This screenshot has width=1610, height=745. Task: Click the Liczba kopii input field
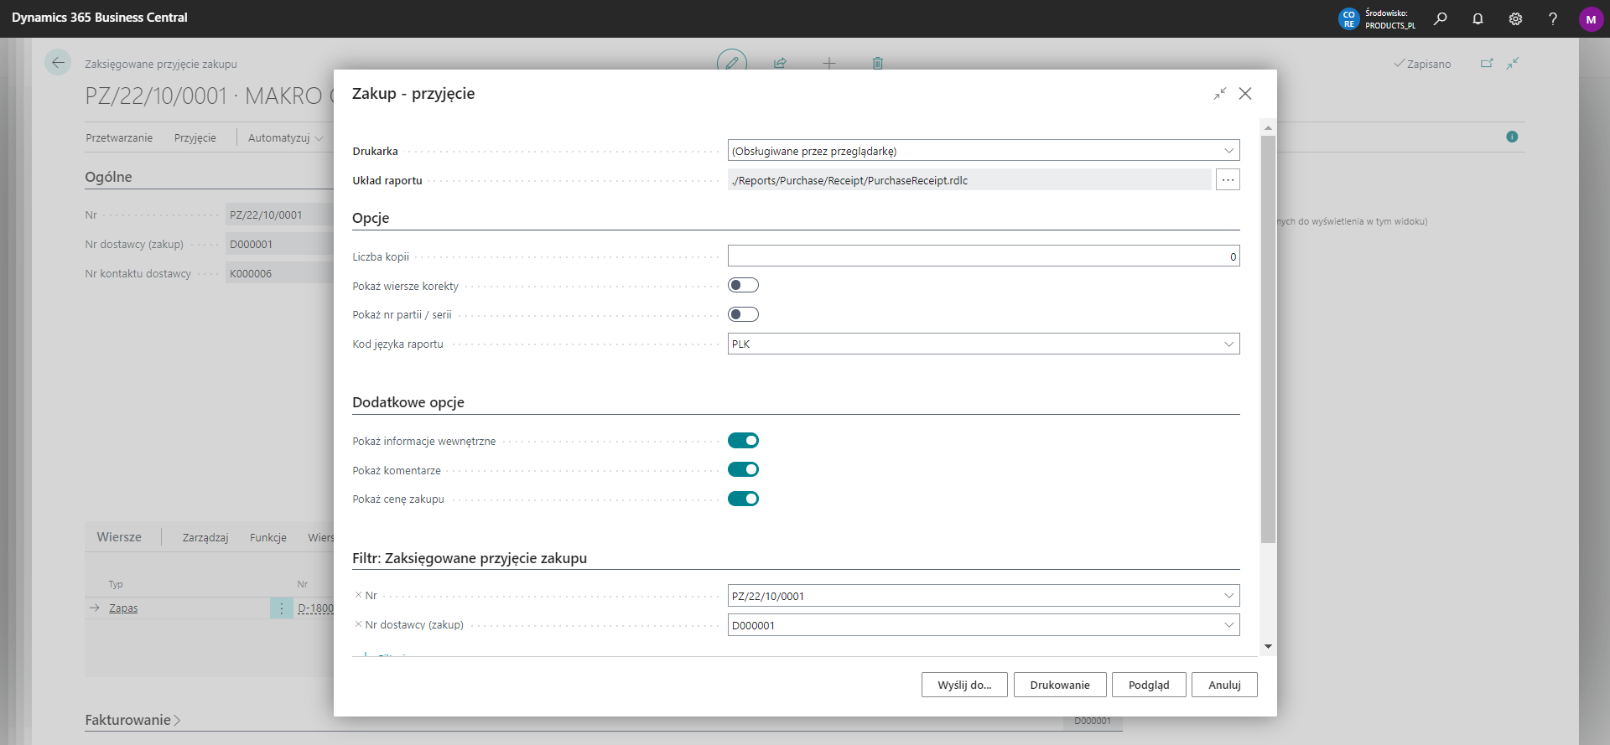click(x=984, y=256)
